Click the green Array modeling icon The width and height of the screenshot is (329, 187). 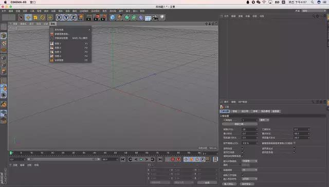click(134, 18)
